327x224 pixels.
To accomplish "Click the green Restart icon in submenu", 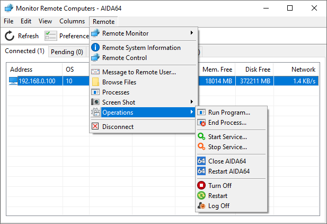I will 201,195.
